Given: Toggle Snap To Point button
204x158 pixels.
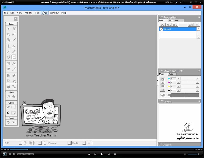Looking at the screenshot, I should [9, 122].
